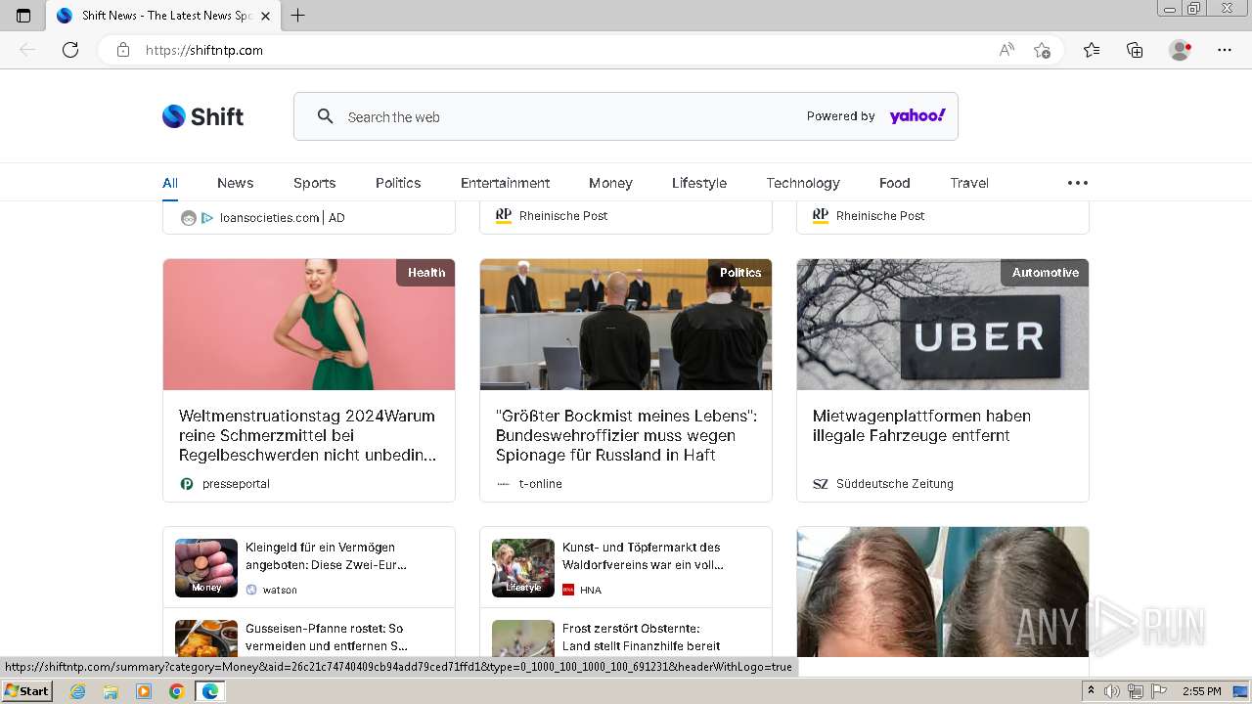This screenshot has height=704, width=1252.
Task: Switch to the Sports tab
Action: pyautogui.click(x=315, y=183)
